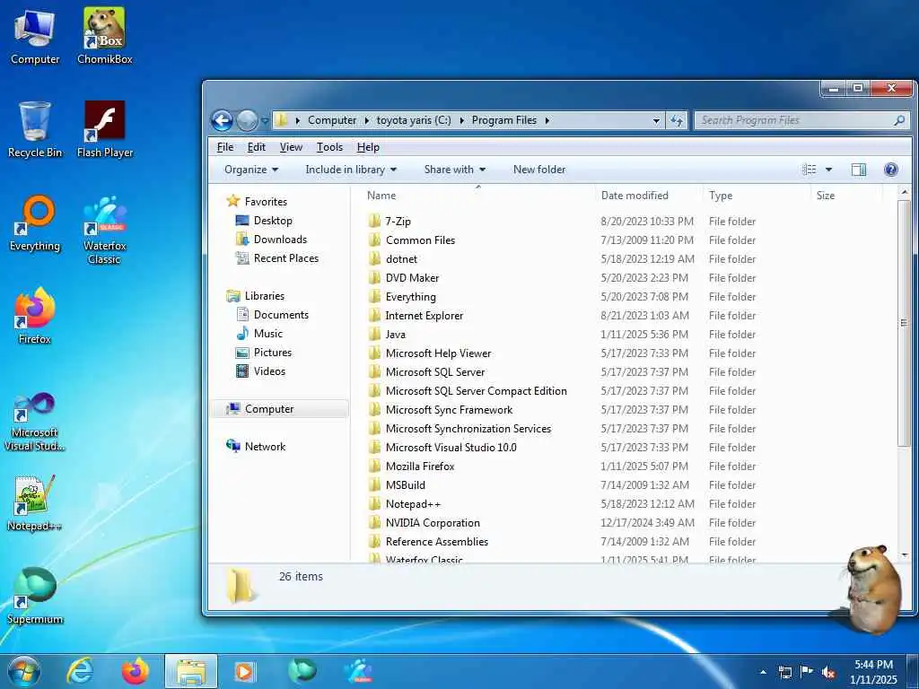Sort by the Type column header
This screenshot has height=689, width=919.
click(756, 196)
